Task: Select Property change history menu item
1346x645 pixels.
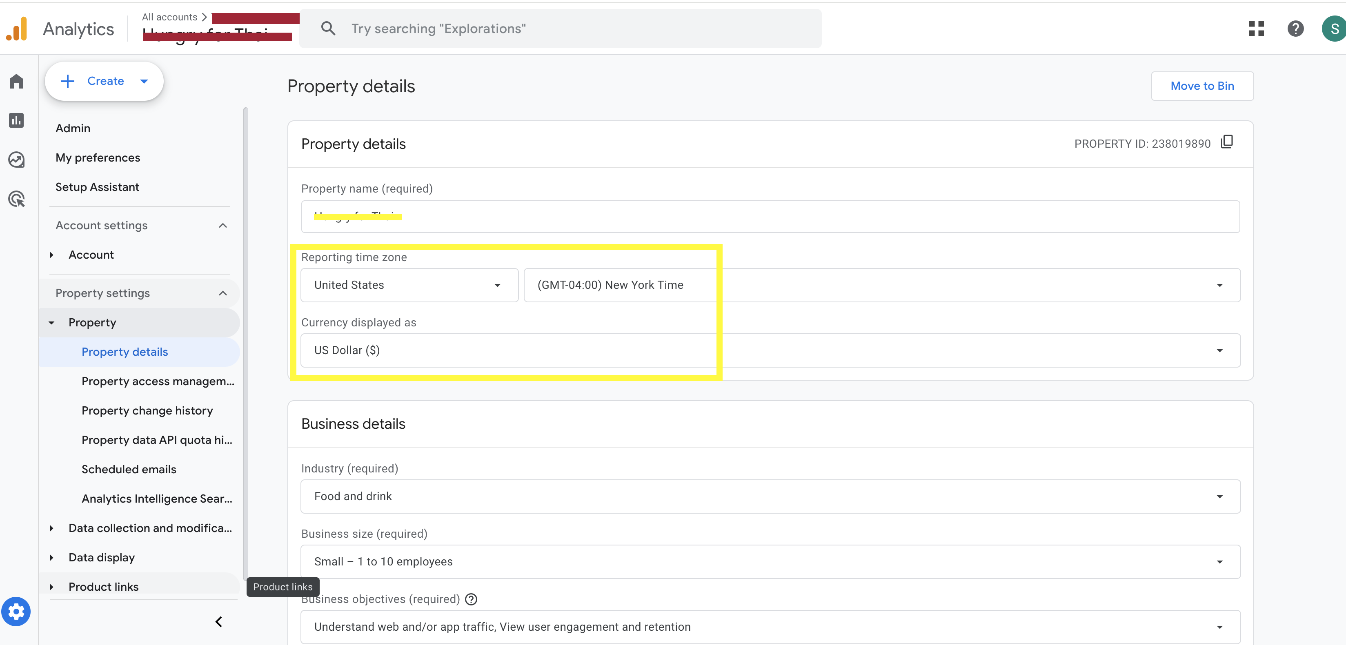Action: (x=147, y=410)
